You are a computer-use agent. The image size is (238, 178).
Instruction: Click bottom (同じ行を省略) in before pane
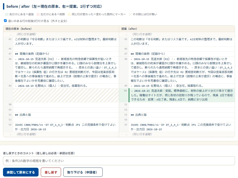pos(27,134)
